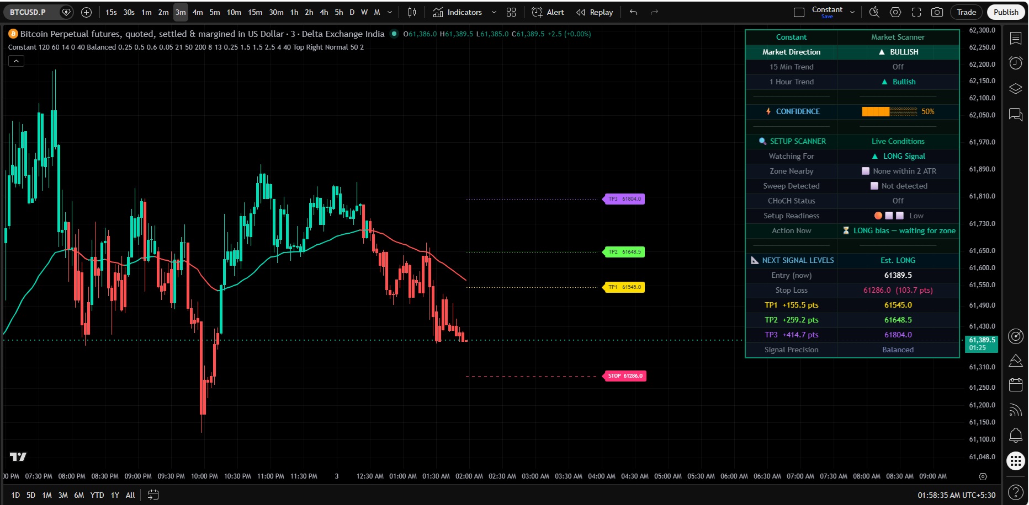Open the watchlist panel icon
1029x505 pixels.
1016,38
